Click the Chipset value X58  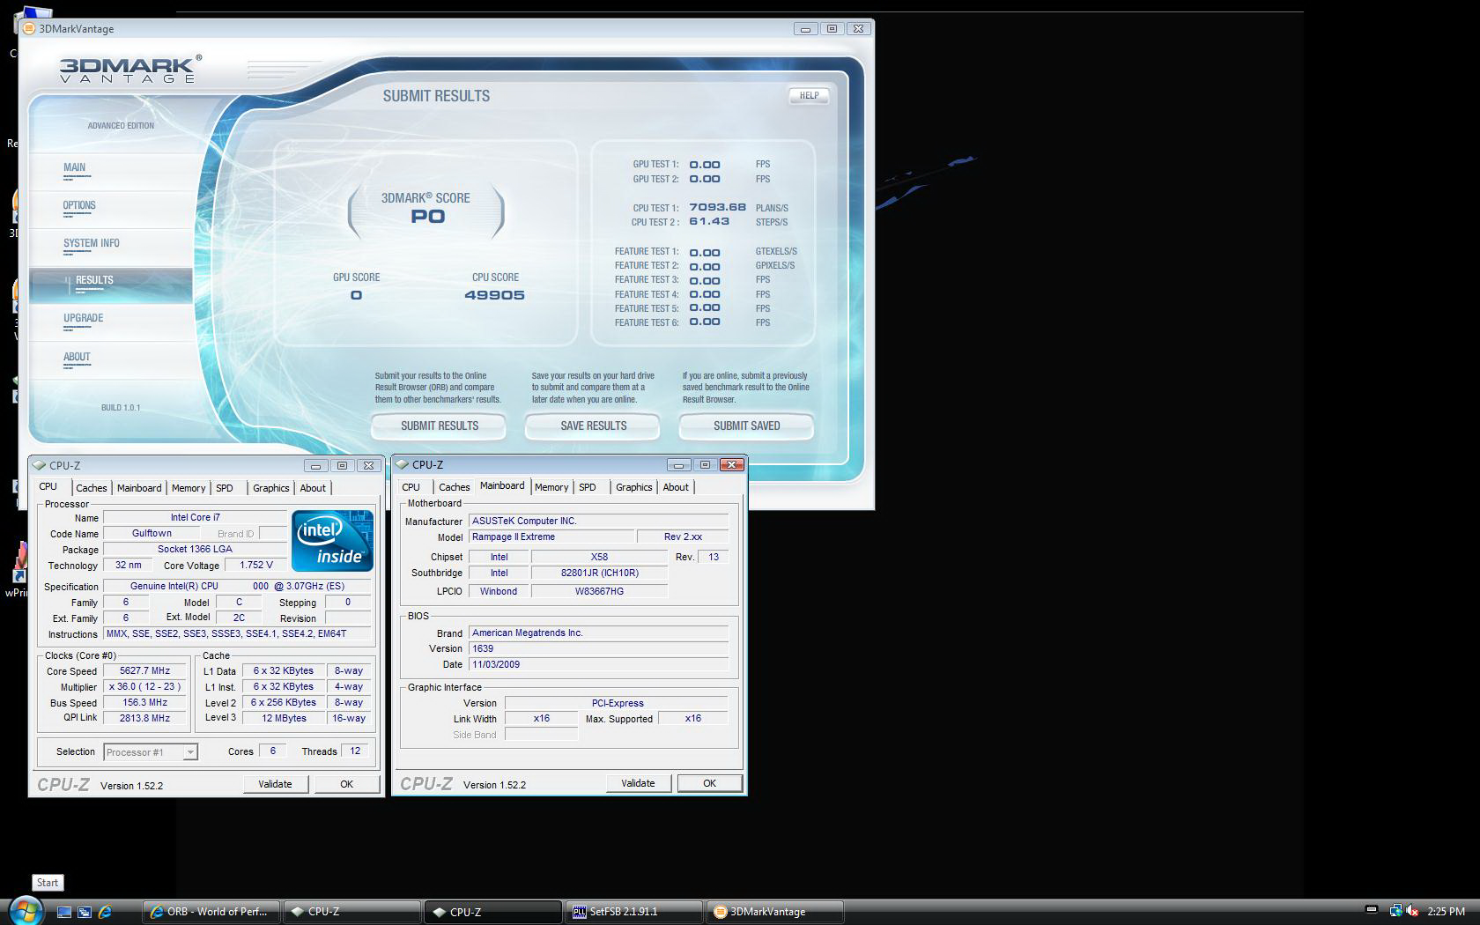click(x=599, y=557)
